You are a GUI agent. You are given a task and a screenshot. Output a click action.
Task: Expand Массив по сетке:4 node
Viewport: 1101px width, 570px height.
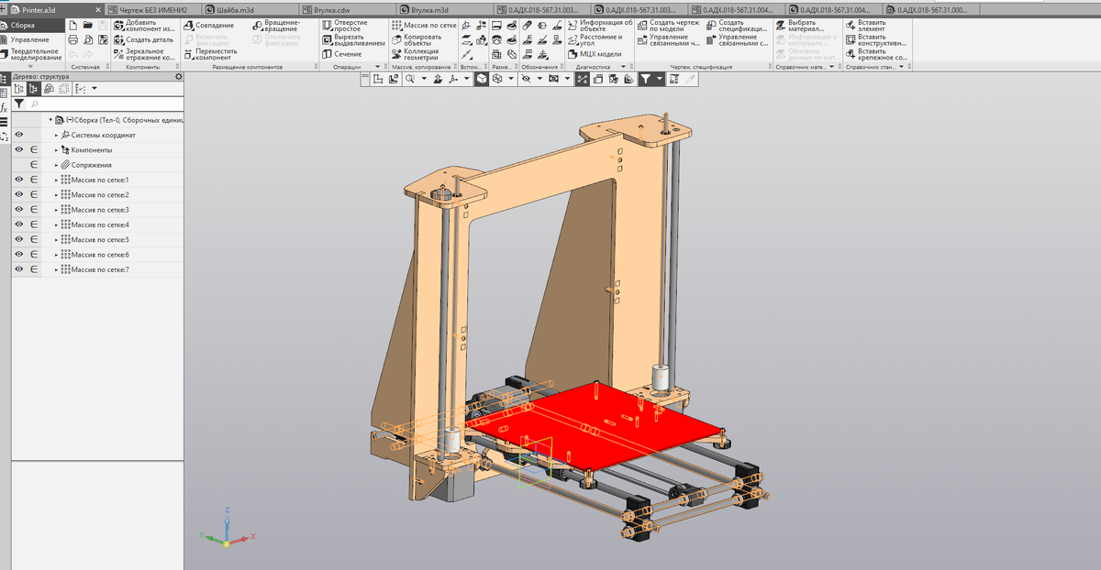tap(56, 225)
